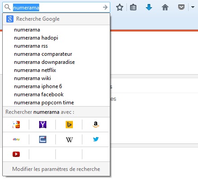Pick suggestion "numerama facebook"
The height and width of the screenshot is (179, 198).
[56, 94]
